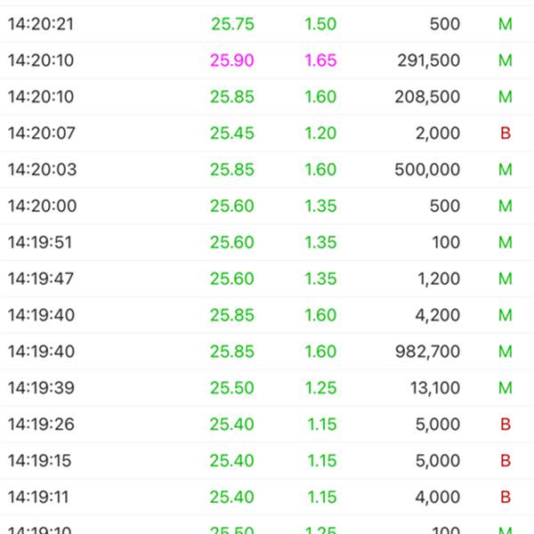The width and height of the screenshot is (534, 534).
Task: Click the magenta 25.90 price
Action: tap(232, 61)
